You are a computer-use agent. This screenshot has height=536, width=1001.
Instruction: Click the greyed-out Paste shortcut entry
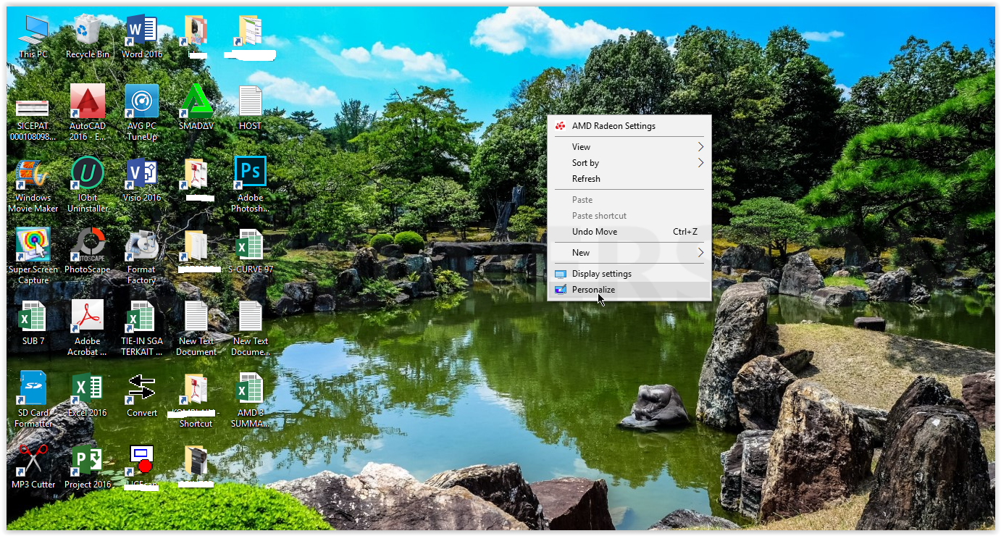(629, 216)
